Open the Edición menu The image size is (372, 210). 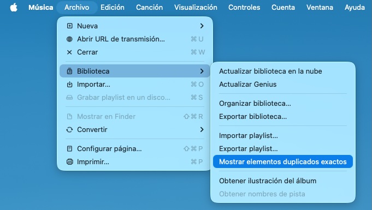[113, 7]
